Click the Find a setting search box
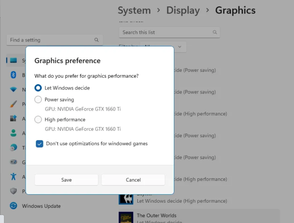 pyautogui.click(x=55, y=40)
